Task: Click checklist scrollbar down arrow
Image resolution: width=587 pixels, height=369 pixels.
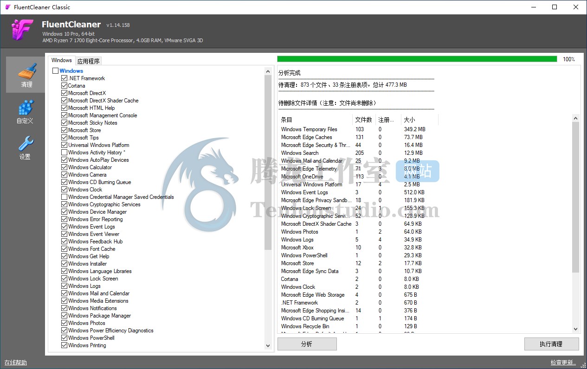Action: coord(268,346)
